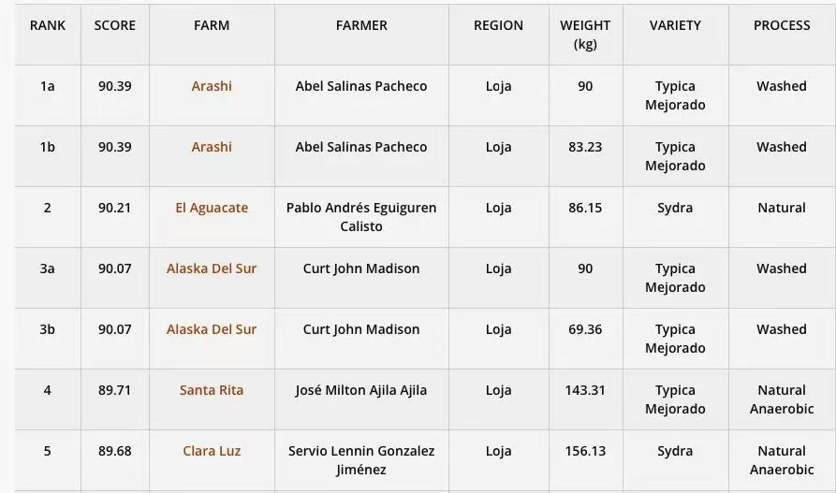
Task: Click the FARMER column header
Action: 361,25
